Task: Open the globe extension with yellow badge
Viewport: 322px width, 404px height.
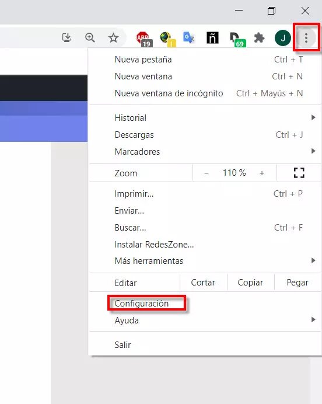Action: pos(168,39)
